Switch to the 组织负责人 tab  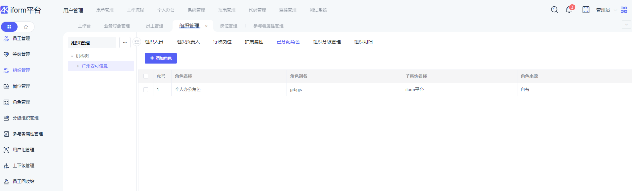[188, 42]
